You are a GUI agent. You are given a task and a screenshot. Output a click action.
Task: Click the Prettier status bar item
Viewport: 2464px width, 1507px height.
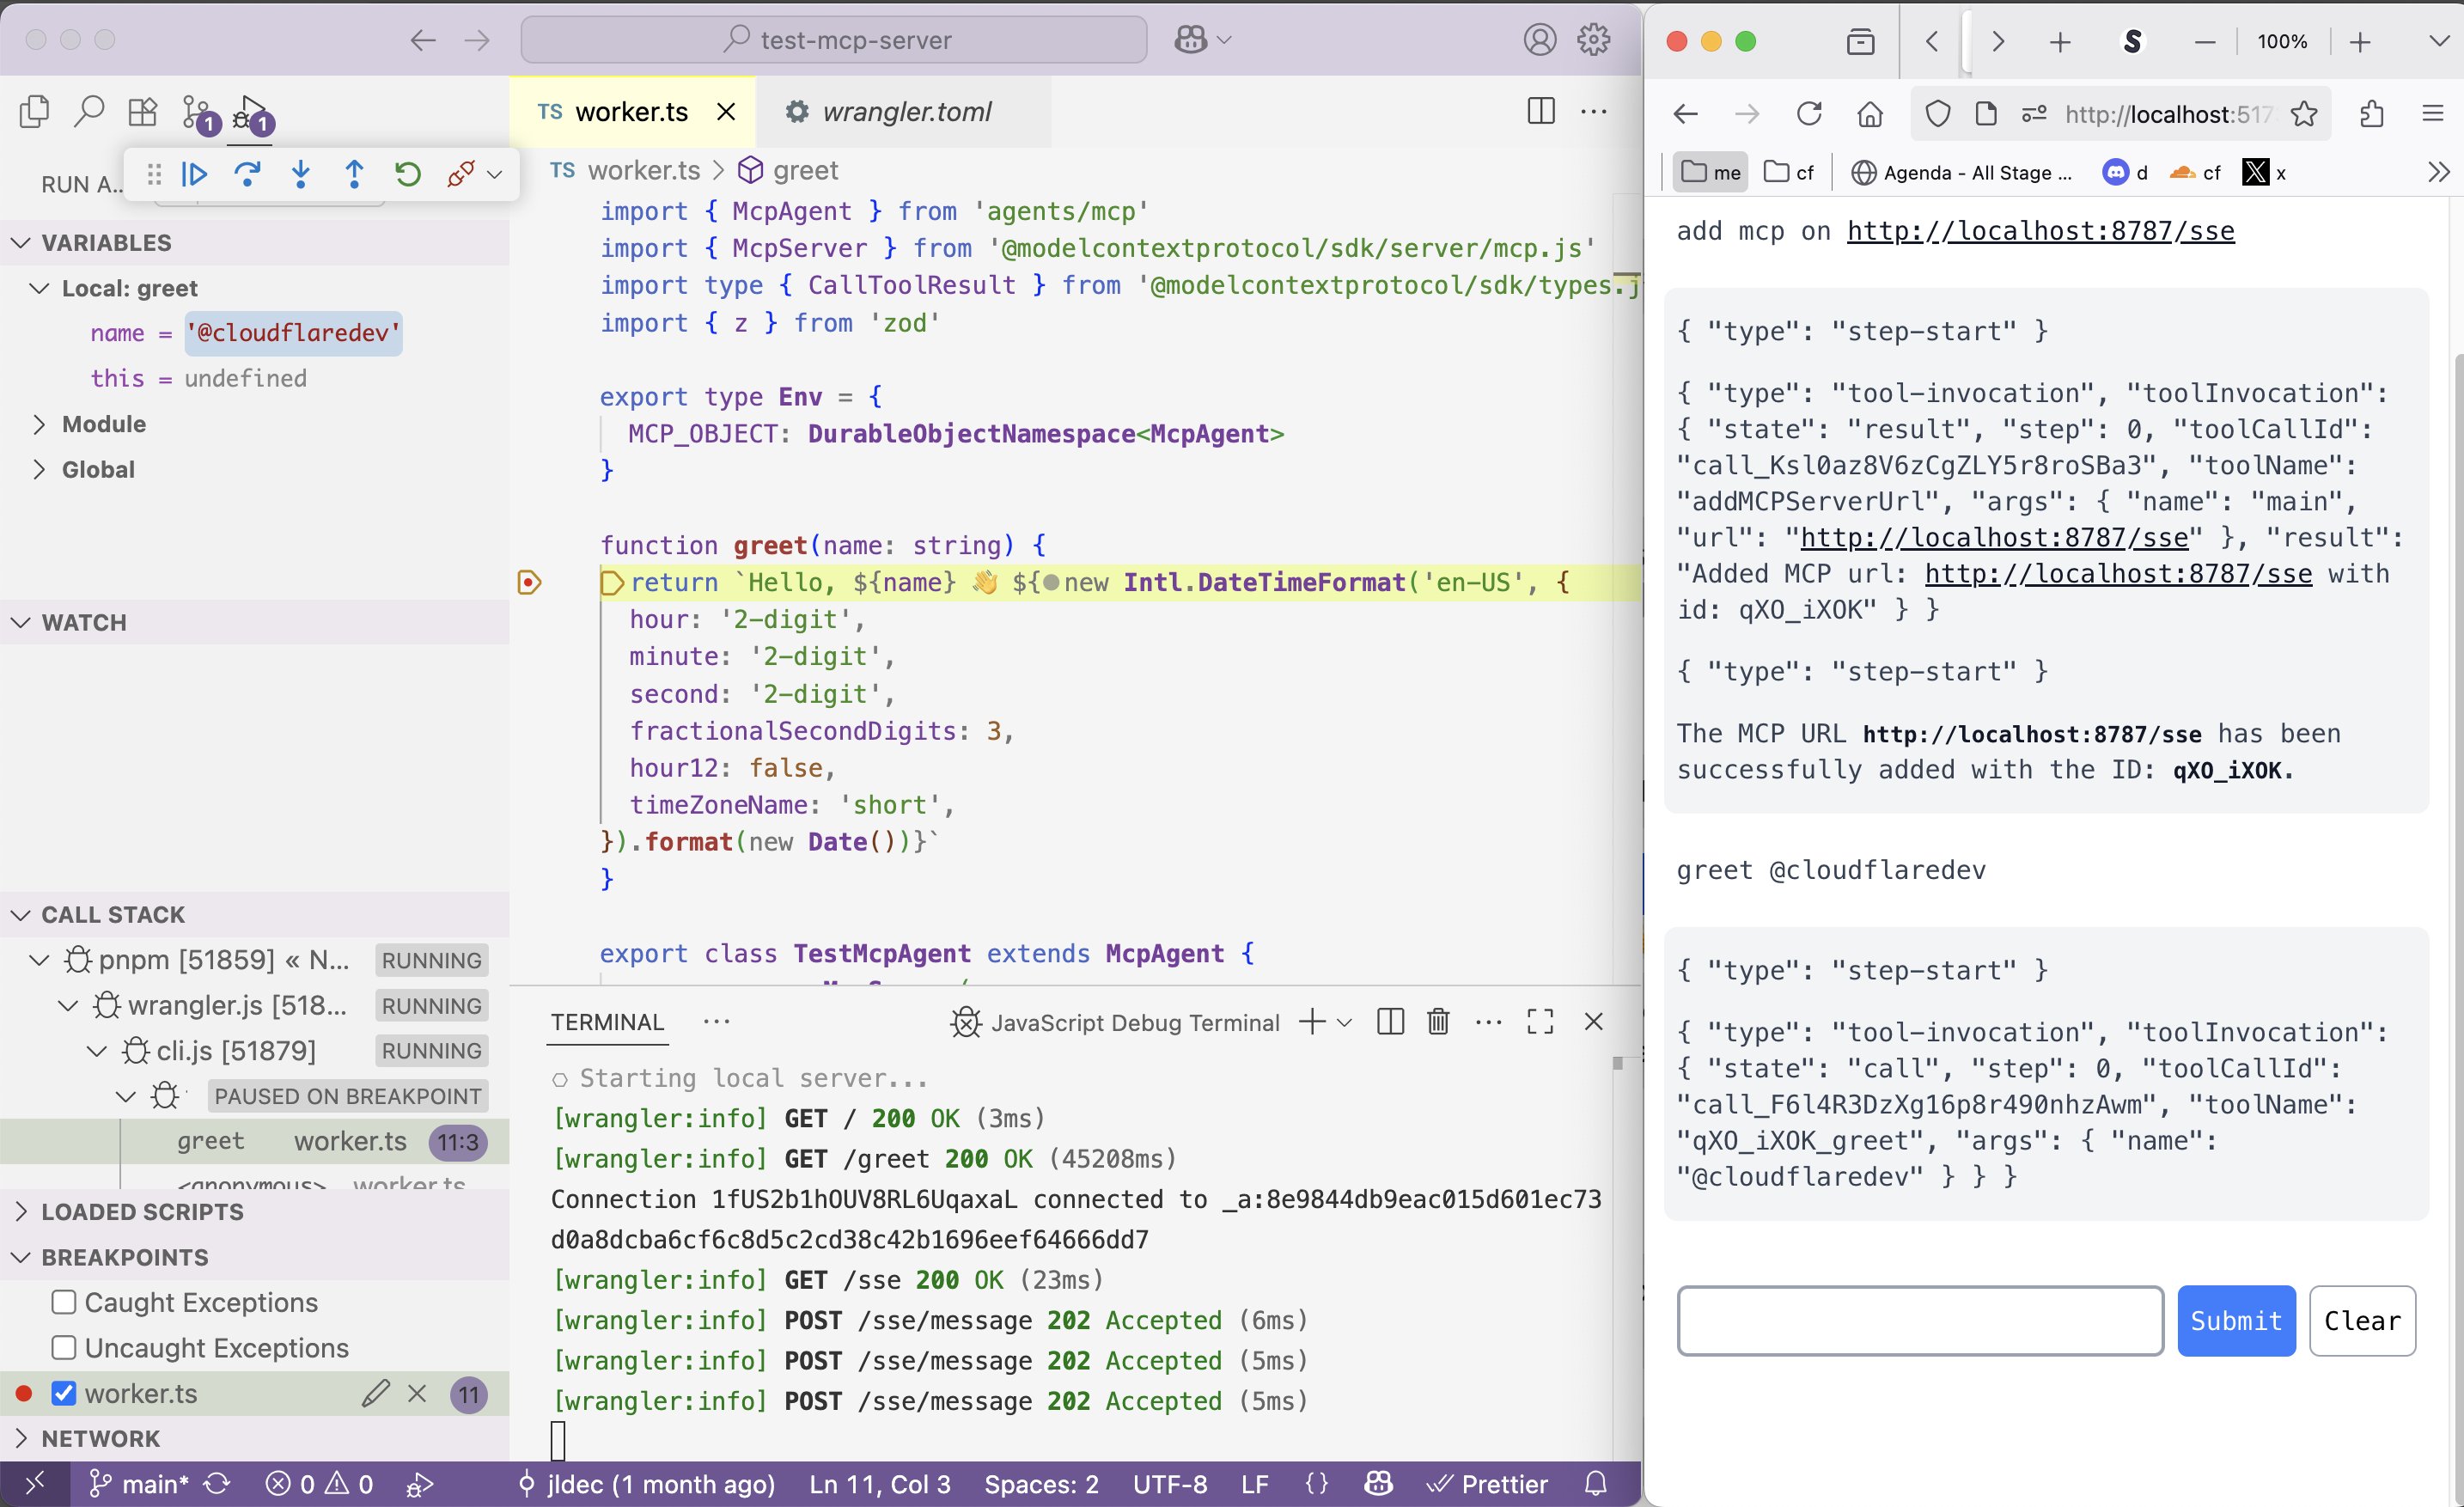point(1487,1484)
